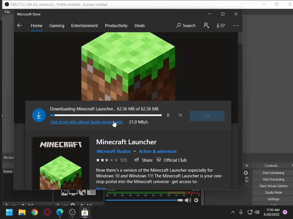Click Start Recording in OBS

273,179
